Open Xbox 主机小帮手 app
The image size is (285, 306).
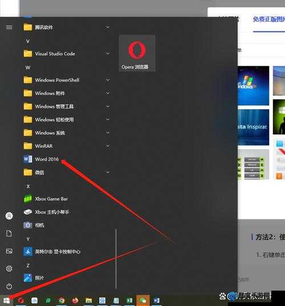(x=46, y=212)
